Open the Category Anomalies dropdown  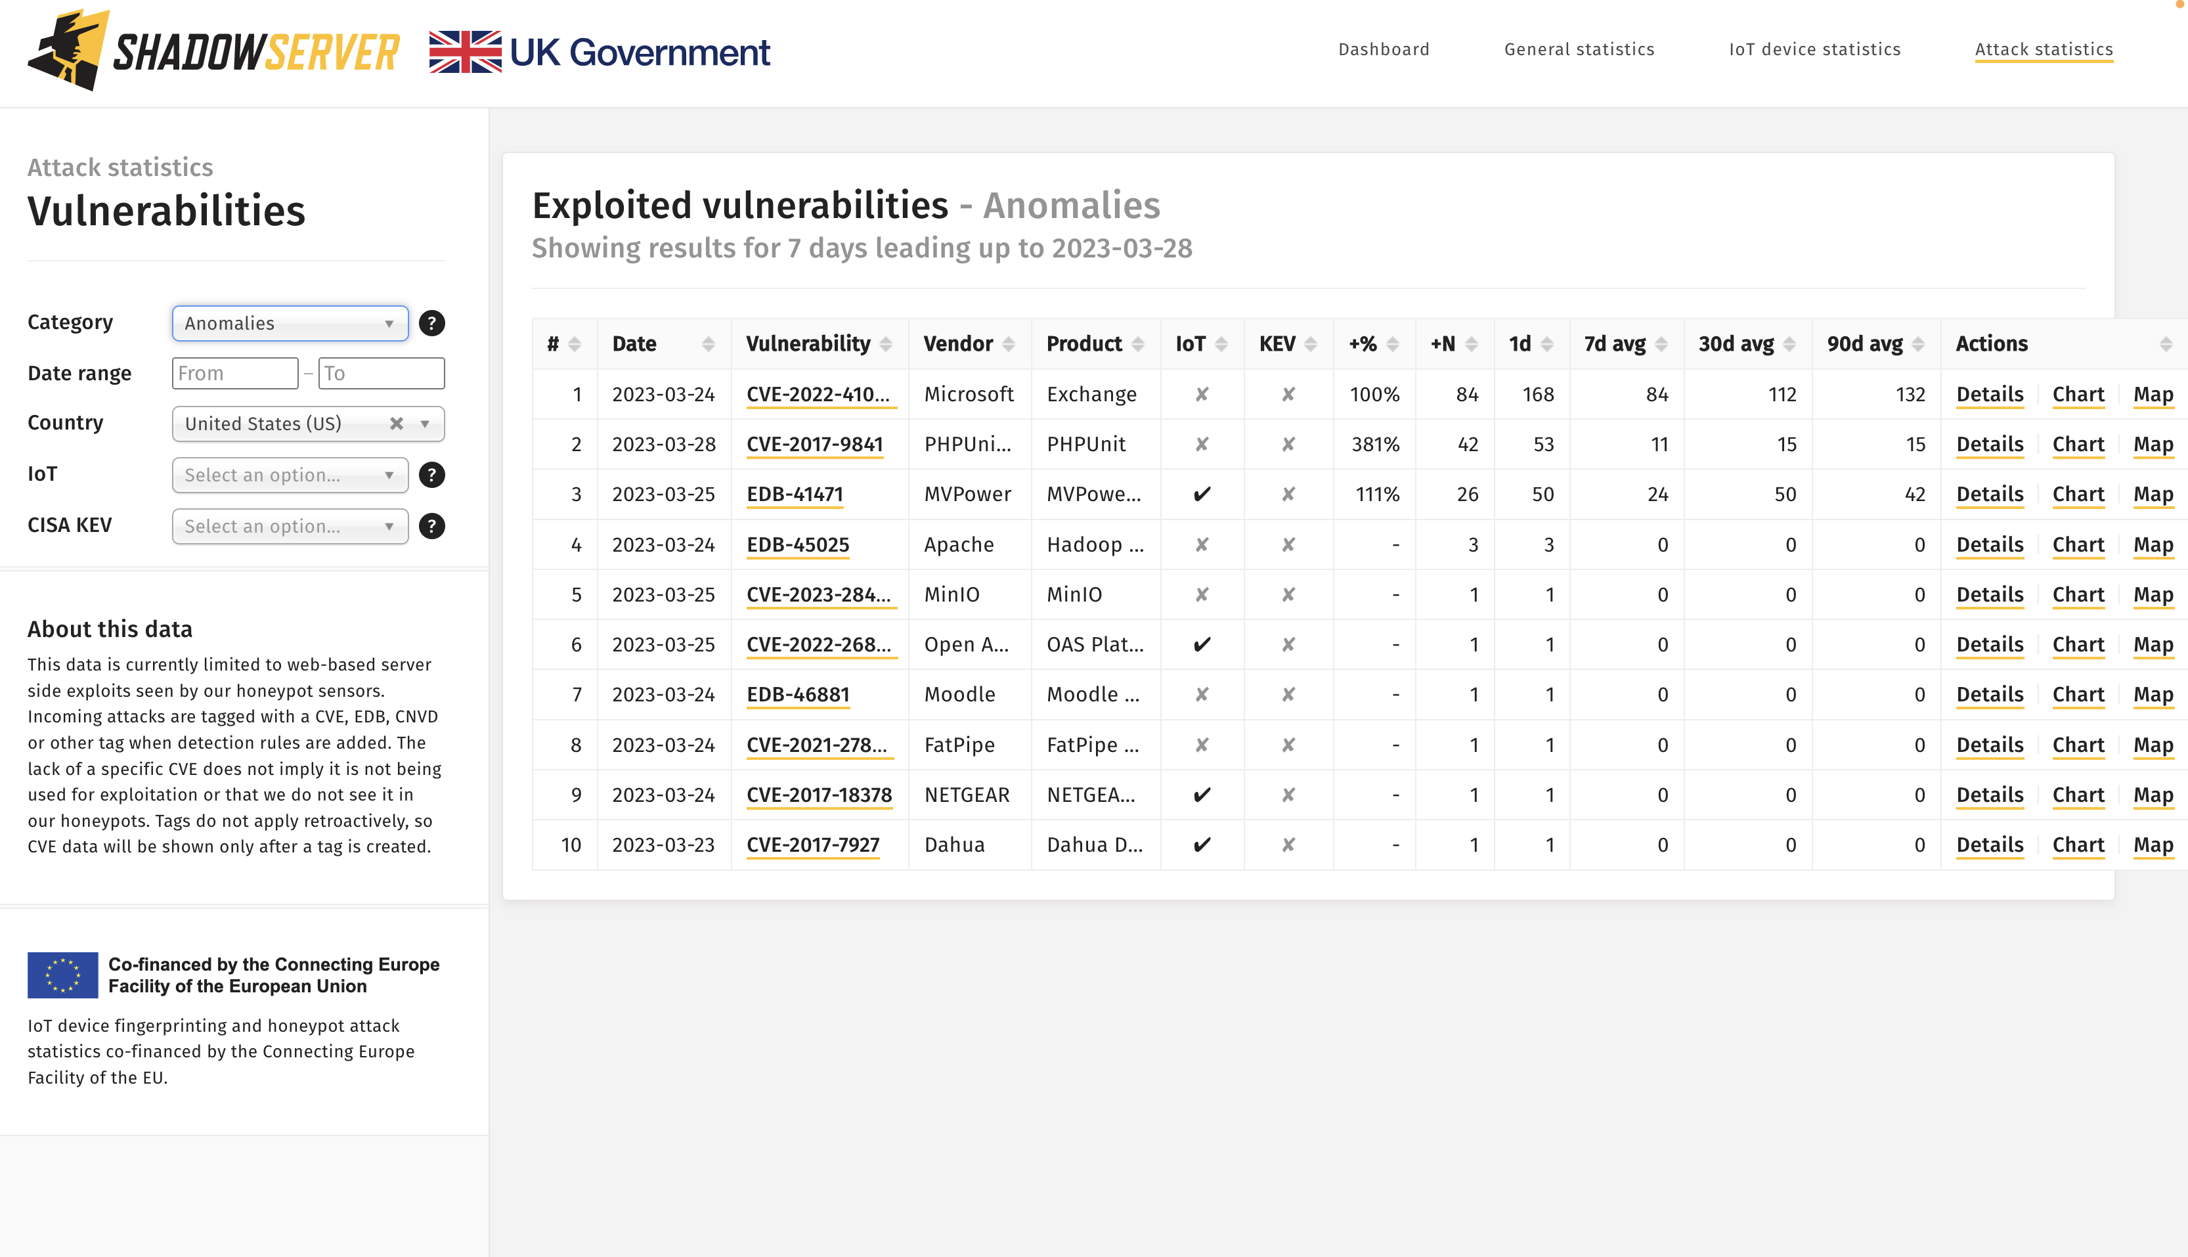[x=290, y=323]
